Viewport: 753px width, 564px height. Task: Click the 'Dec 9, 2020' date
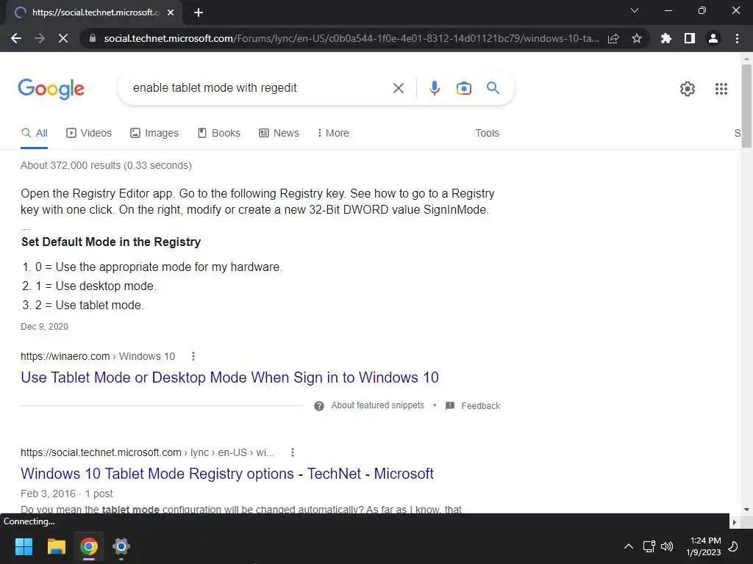44,327
